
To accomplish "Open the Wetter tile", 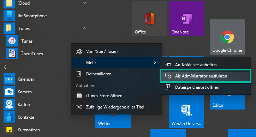I will 113,121.
